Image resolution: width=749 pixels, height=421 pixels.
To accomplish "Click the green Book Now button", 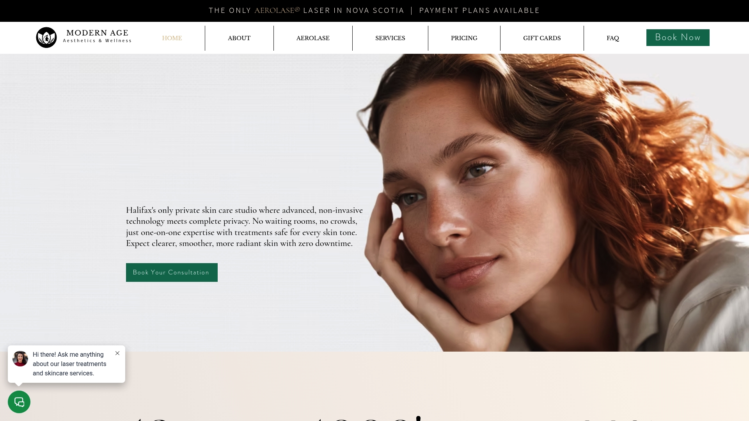I will 678,37.
